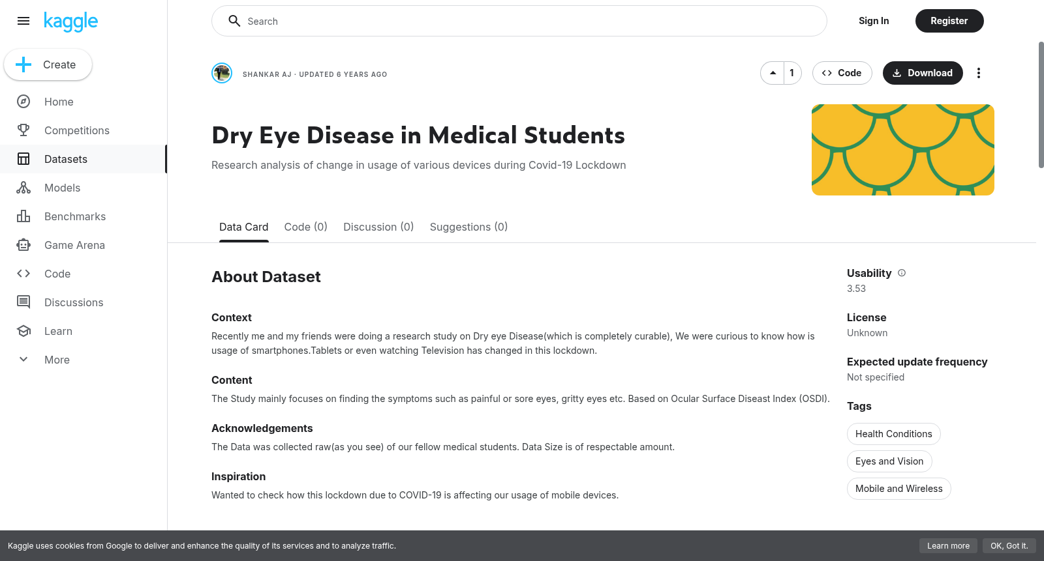Click the Learn graduation cap icon
The height and width of the screenshot is (561, 1044).
click(23, 331)
